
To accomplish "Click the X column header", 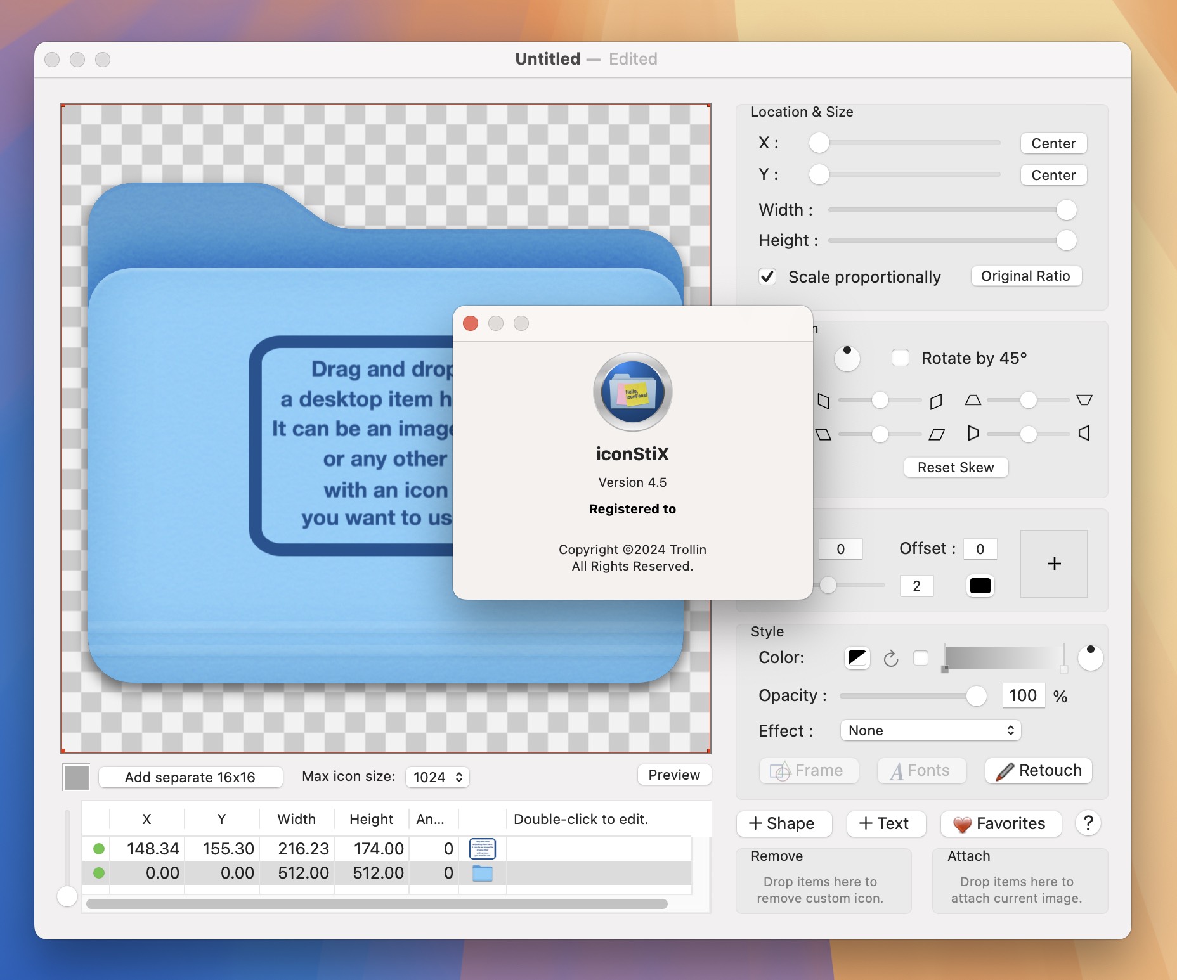I will [x=147, y=819].
